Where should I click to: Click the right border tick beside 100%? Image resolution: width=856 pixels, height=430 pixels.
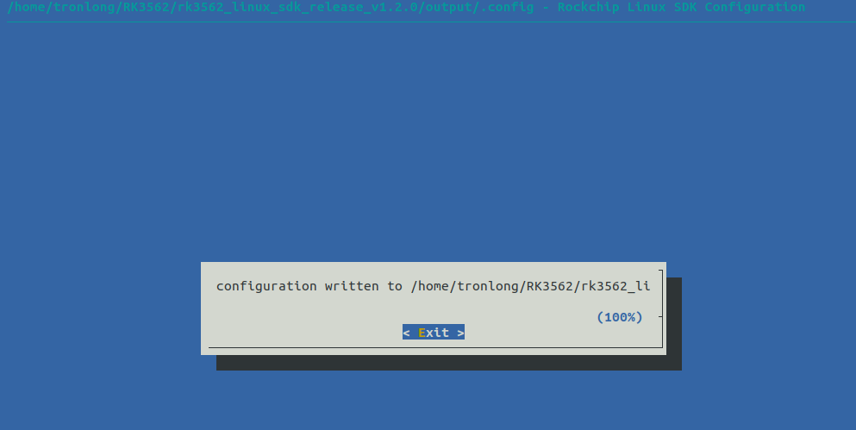[x=660, y=316]
